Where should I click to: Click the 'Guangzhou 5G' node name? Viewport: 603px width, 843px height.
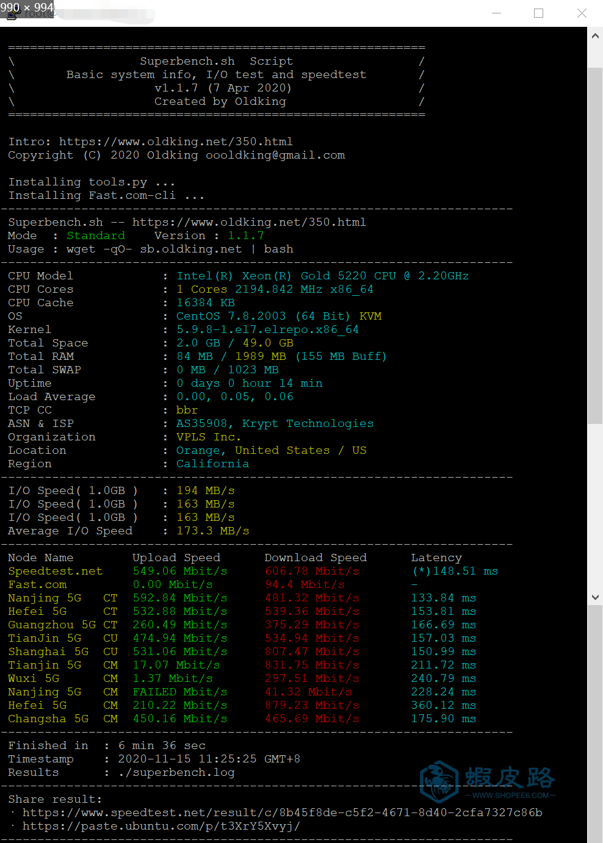(x=52, y=625)
